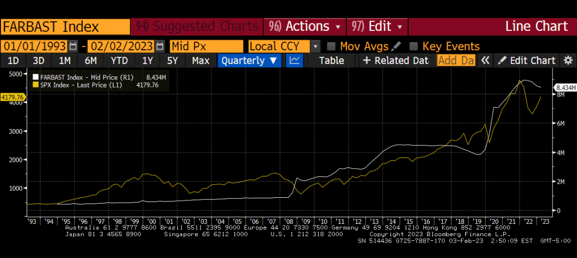Open the start date calendar picker
Screen dimensions: 577x258
click(x=73, y=46)
